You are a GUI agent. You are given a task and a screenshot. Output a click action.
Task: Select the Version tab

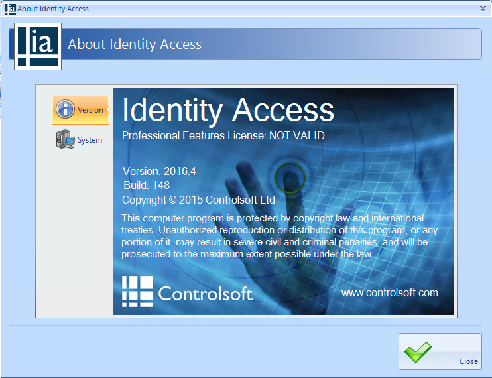click(80, 110)
